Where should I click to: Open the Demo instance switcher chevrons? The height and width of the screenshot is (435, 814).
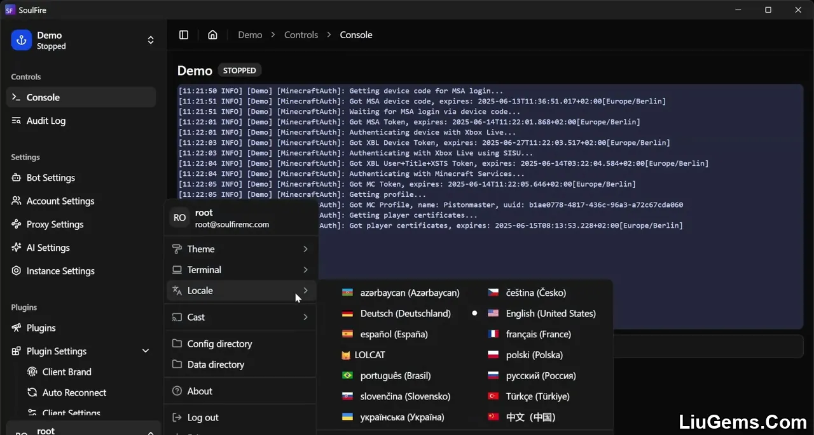click(151, 40)
